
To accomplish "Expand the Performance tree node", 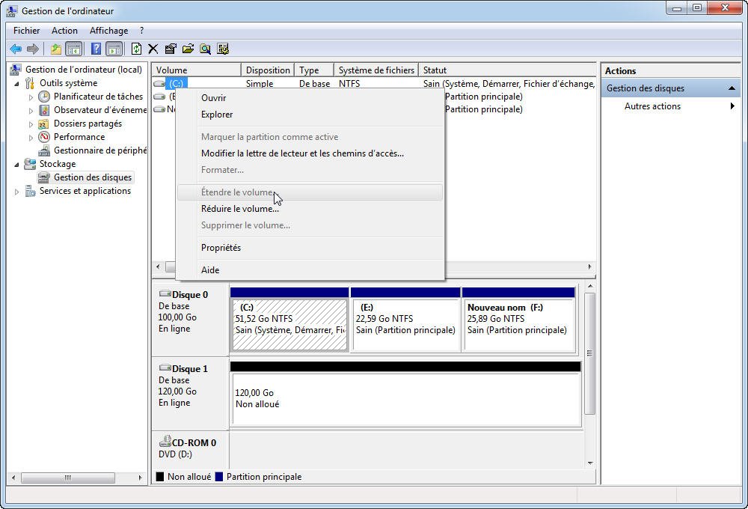I will [x=31, y=138].
